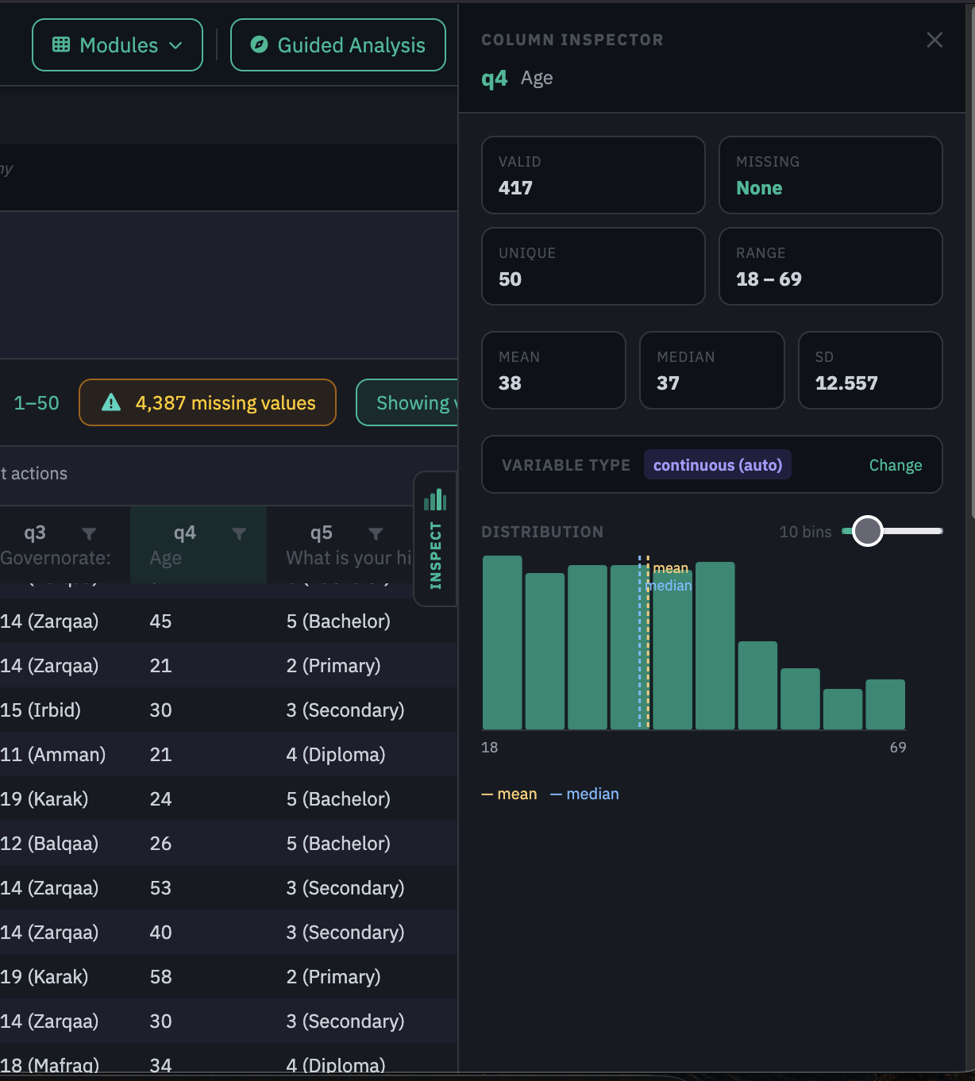Click the RANGE 18 – 69 card
The height and width of the screenshot is (1081, 975).
pyautogui.click(x=830, y=267)
